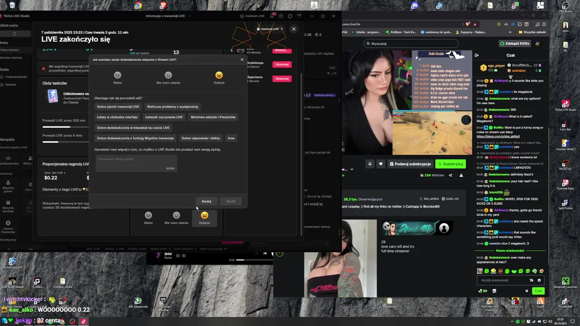Send chat message with Czat button
This screenshot has width=580, height=326.
[x=538, y=291]
